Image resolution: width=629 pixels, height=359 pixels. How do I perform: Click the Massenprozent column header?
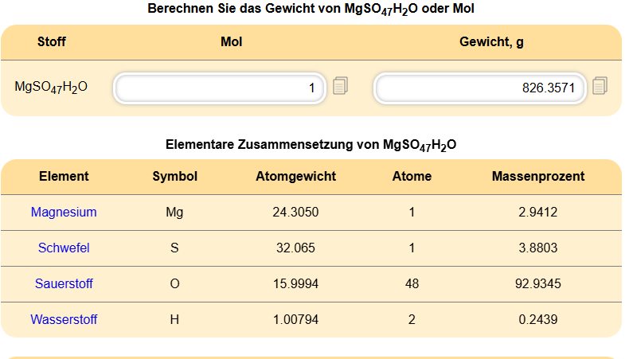pos(538,177)
